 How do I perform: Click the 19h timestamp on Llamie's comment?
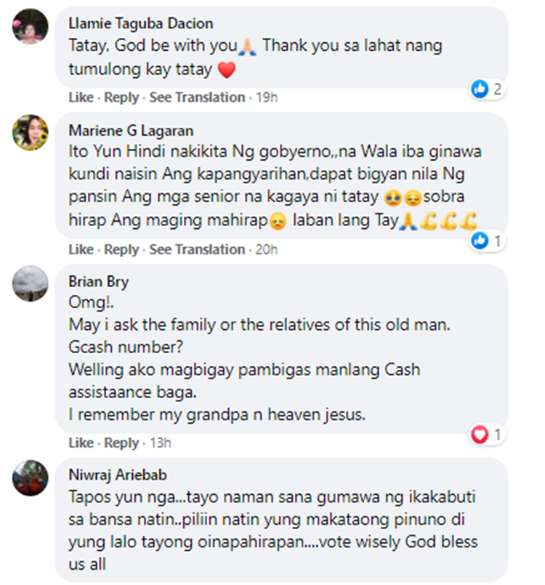(x=267, y=97)
